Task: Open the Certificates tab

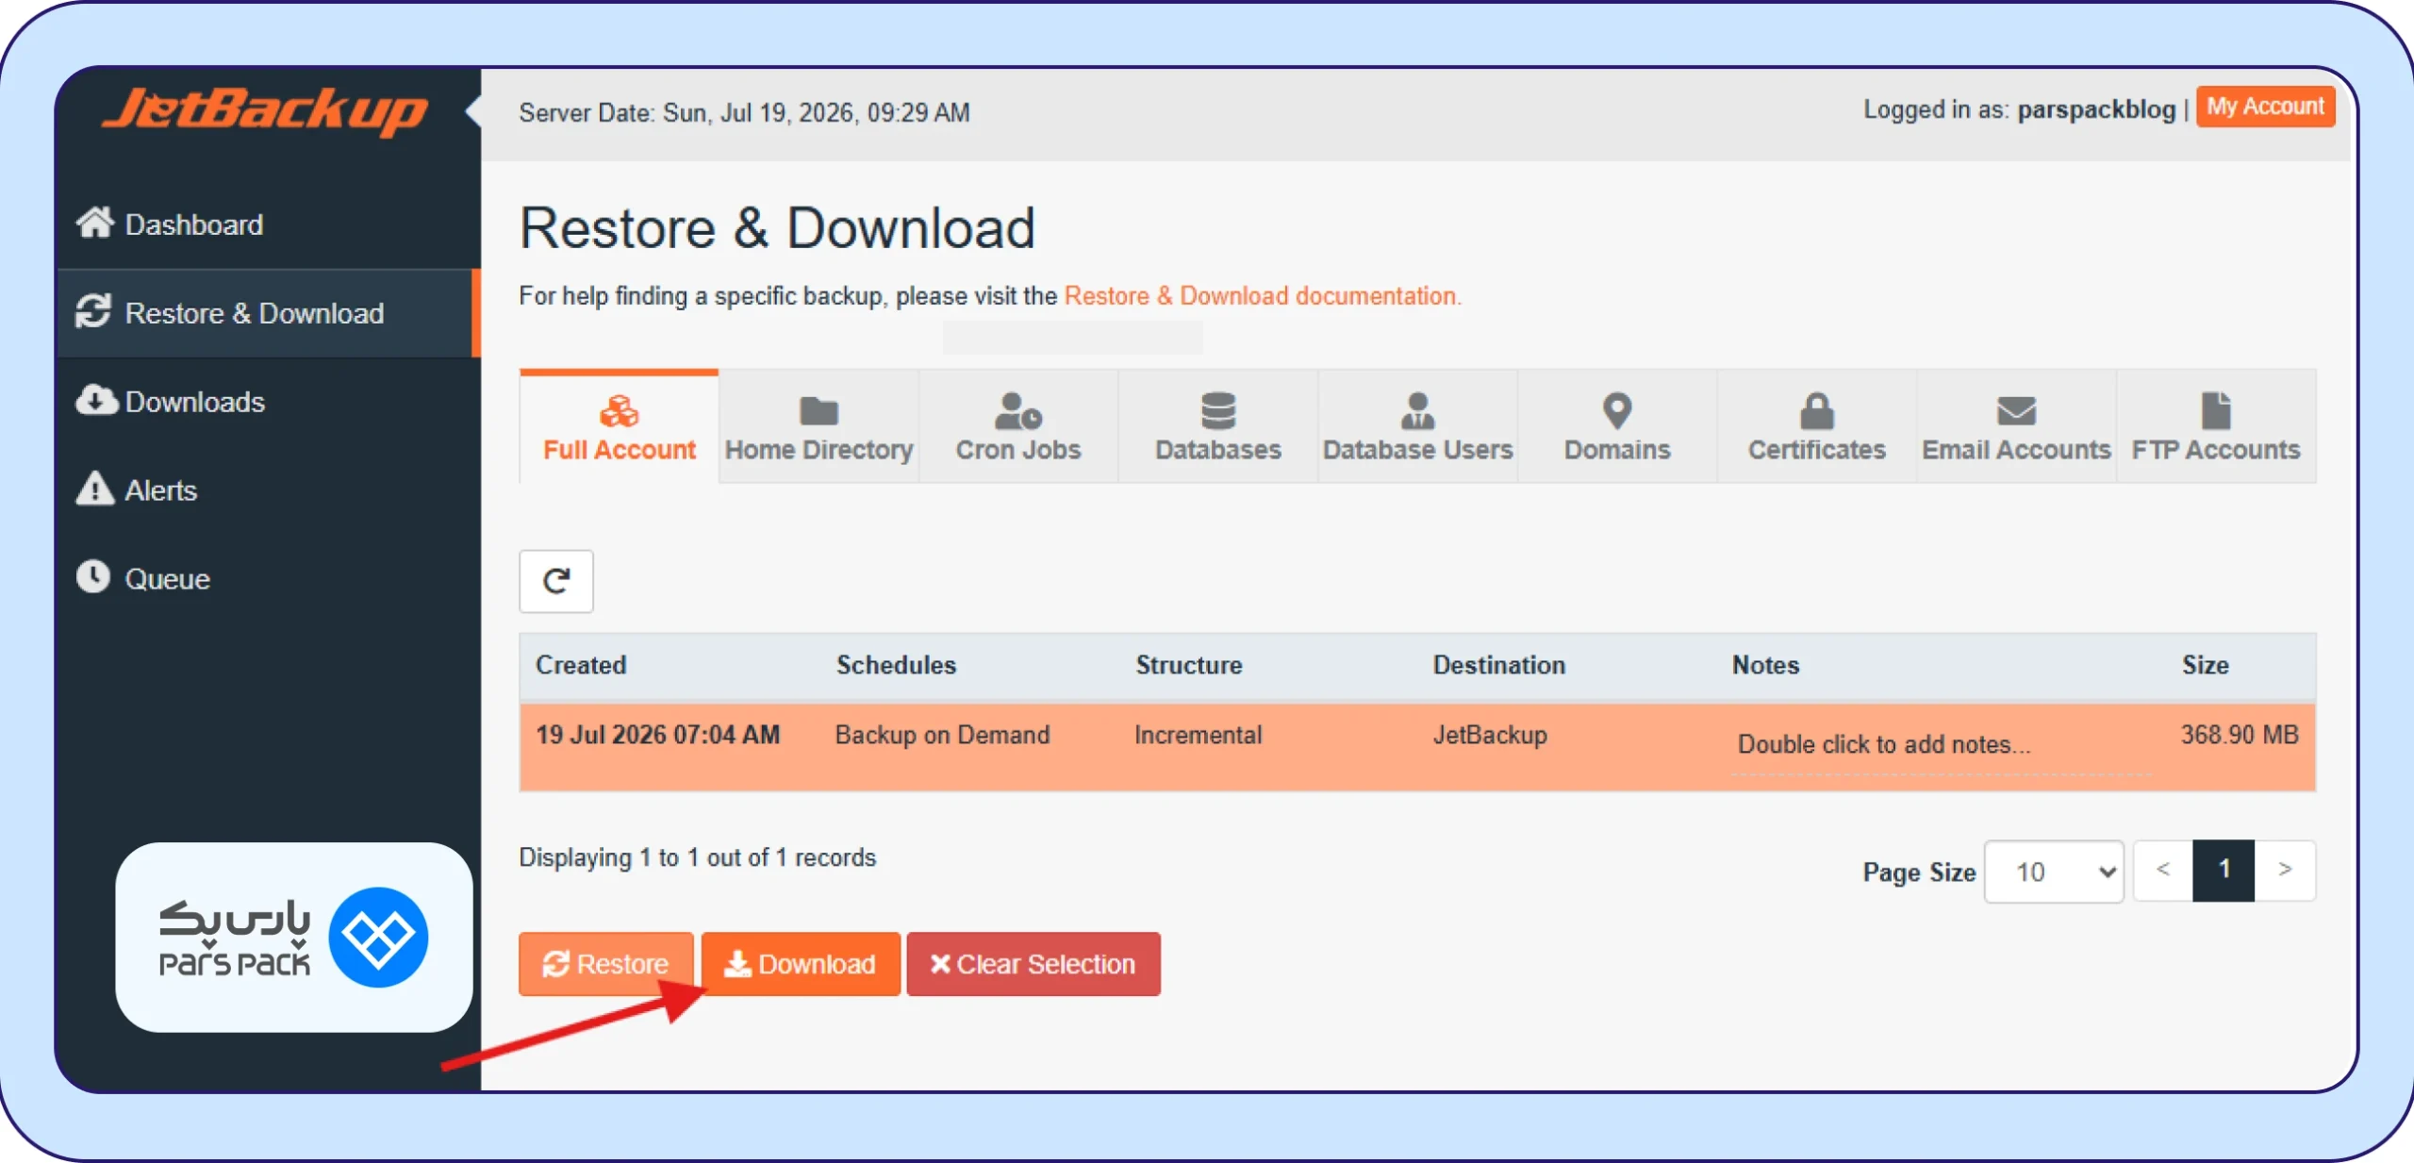Action: (x=1817, y=426)
